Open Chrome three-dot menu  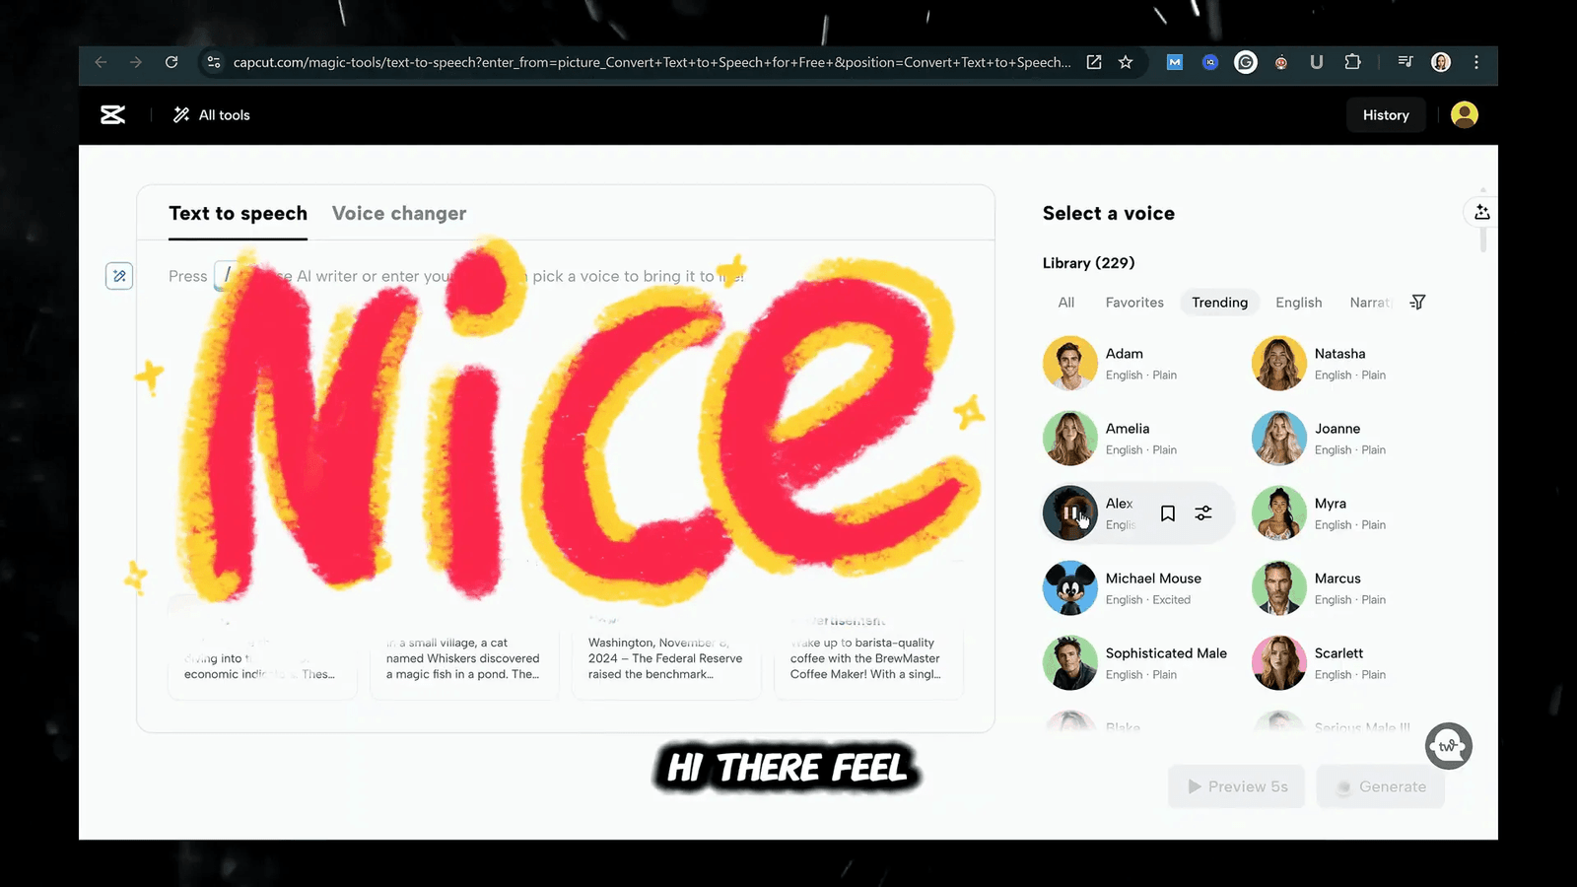click(x=1476, y=62)
